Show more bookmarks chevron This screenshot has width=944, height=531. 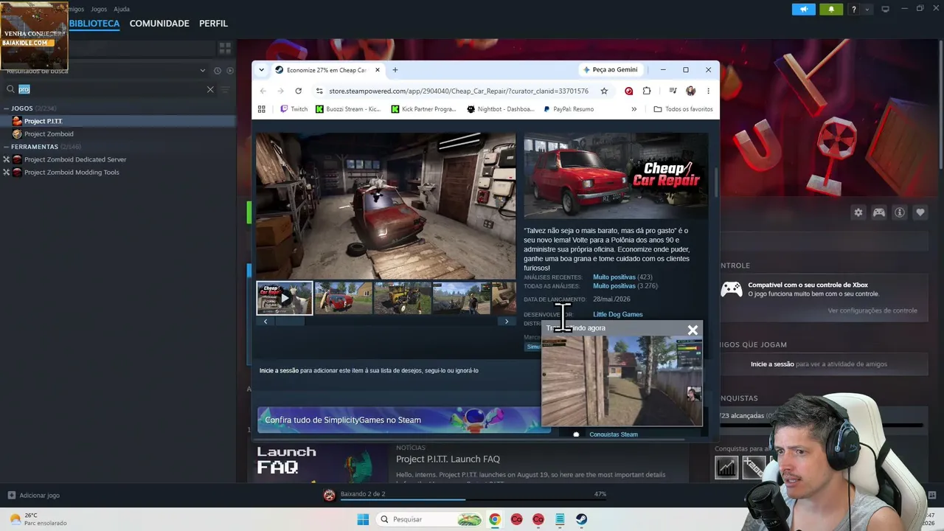click(634, 109)
